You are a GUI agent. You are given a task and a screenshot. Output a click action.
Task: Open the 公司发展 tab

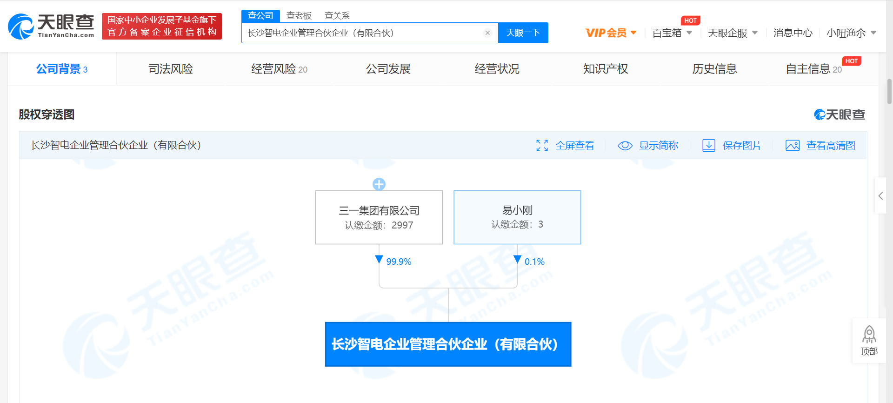click(x=388, y=69)
